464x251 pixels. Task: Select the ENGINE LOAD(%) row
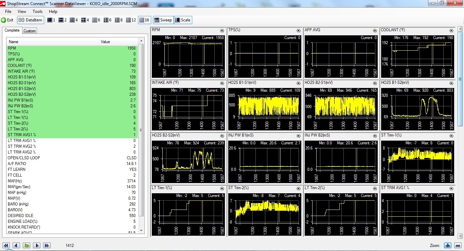point(72,221)
